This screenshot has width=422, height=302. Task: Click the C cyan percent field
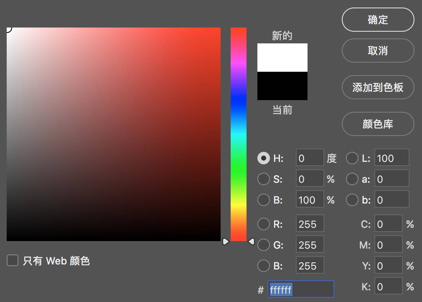tap(388, 223)
